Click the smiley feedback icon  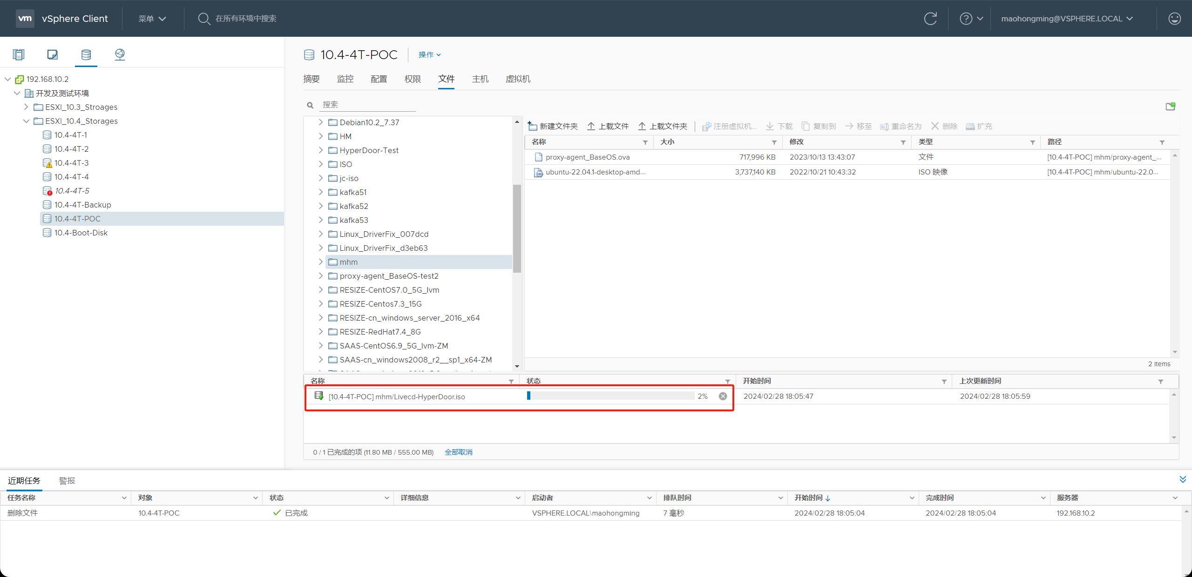[x=1175, y=19]
